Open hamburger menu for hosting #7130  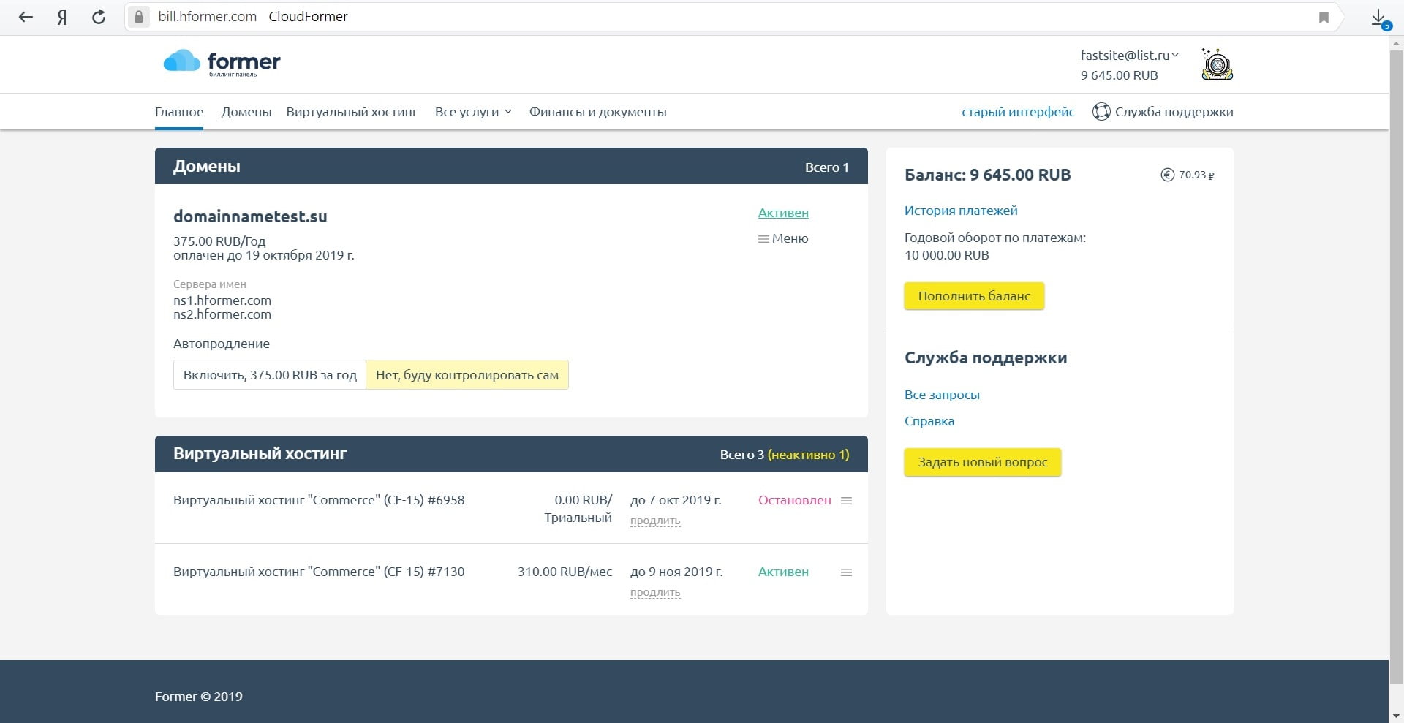[x=846, y=572]
